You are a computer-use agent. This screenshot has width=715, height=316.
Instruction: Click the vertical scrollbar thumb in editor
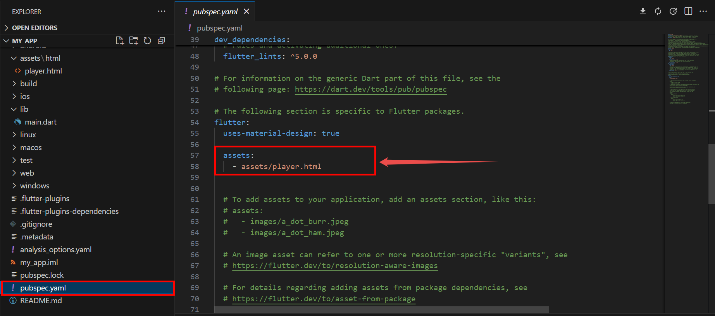pos(712,174)
